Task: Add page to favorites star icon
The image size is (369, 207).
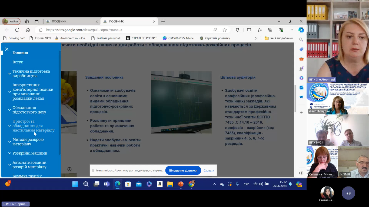Action: click(225, 30)
